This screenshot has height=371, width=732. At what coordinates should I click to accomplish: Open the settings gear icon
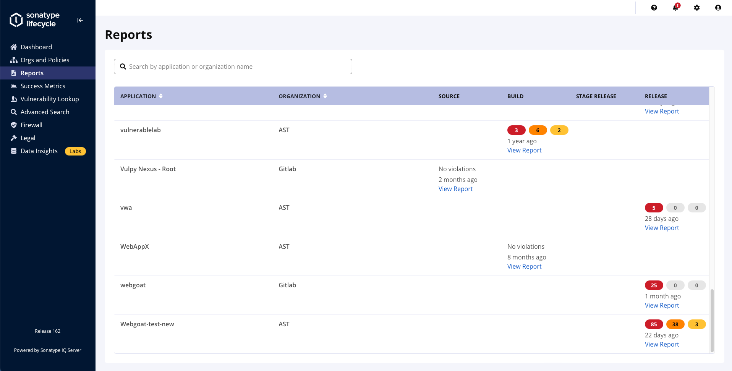click(696, 8)
